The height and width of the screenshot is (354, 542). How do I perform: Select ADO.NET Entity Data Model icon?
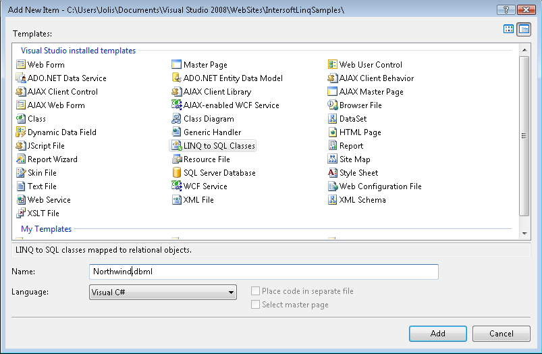177,78
